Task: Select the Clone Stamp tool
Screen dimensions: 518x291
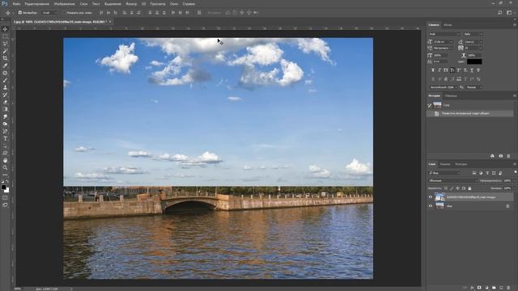Action: [x=5, y=87]
